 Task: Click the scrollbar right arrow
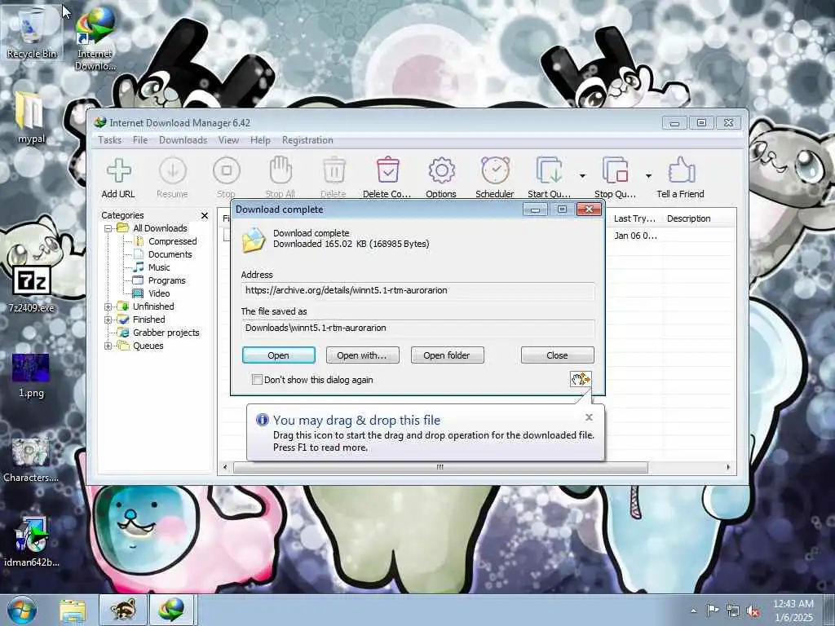(x=728, y=467)
